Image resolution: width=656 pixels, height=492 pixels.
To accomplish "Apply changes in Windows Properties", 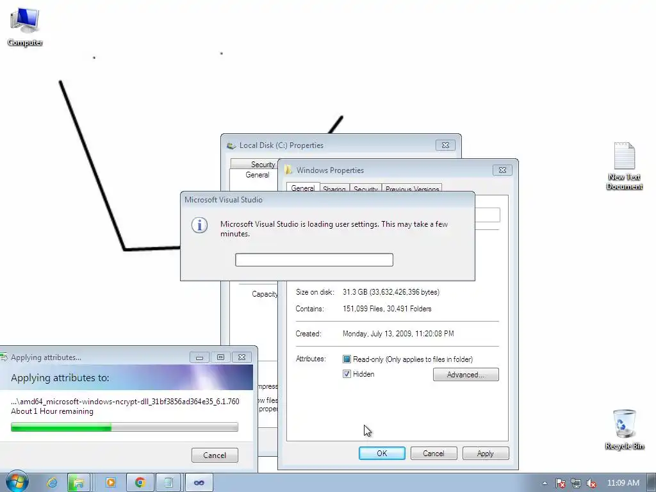I will pos(486,453).
